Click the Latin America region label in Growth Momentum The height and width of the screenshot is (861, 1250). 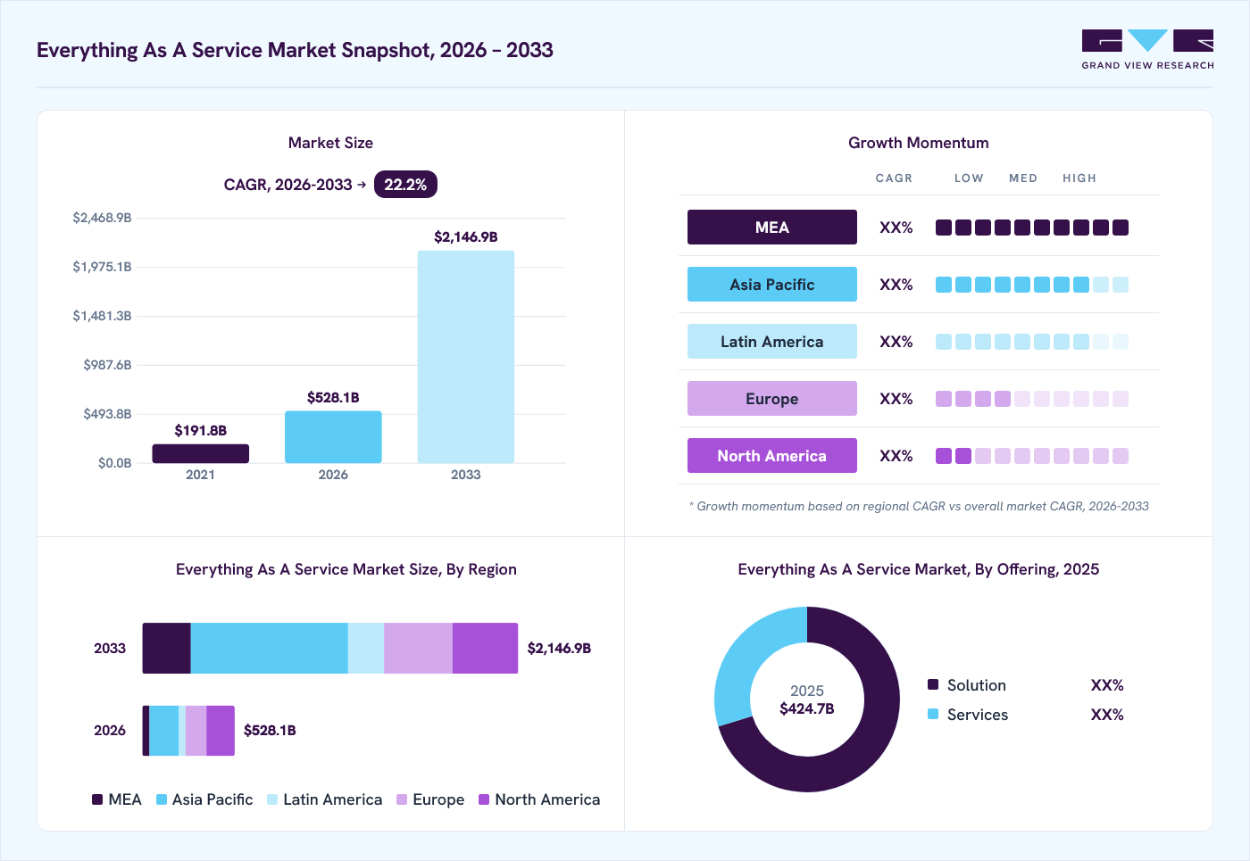(x=772, y=342)
